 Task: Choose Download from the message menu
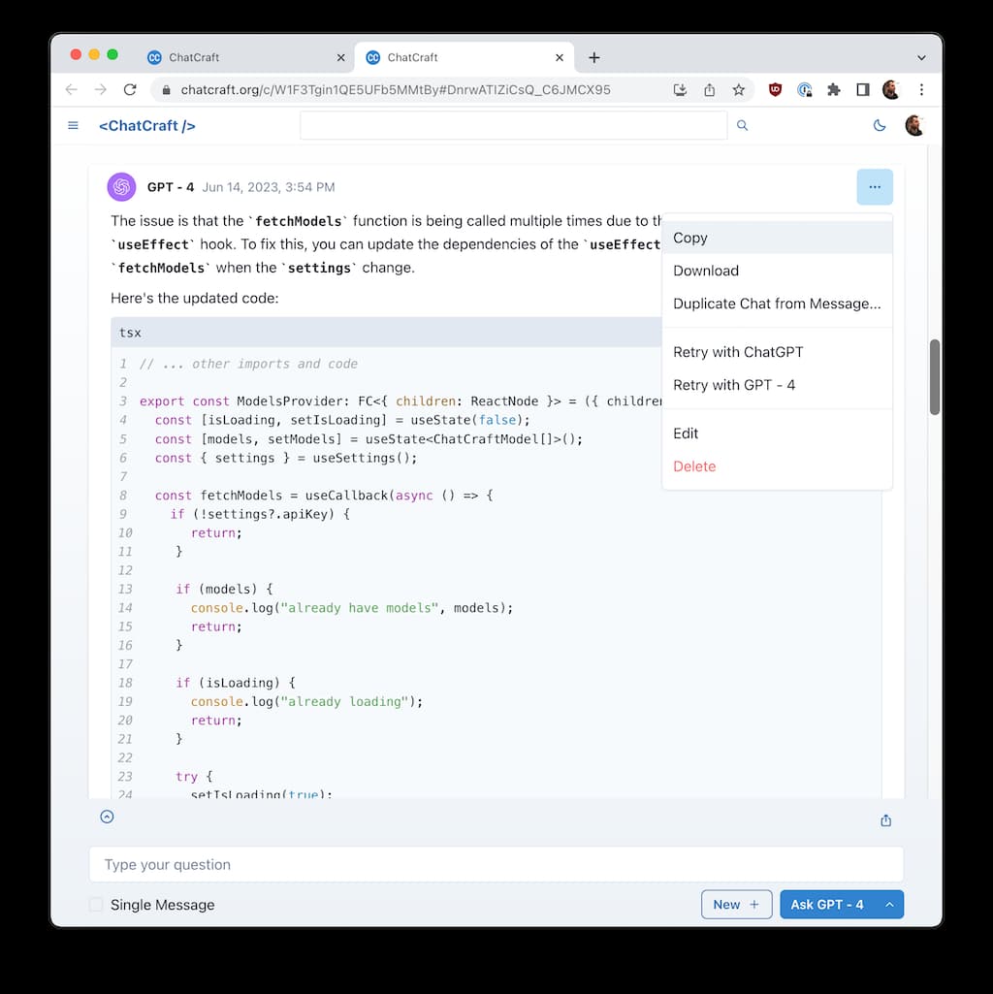coord(777,271)
